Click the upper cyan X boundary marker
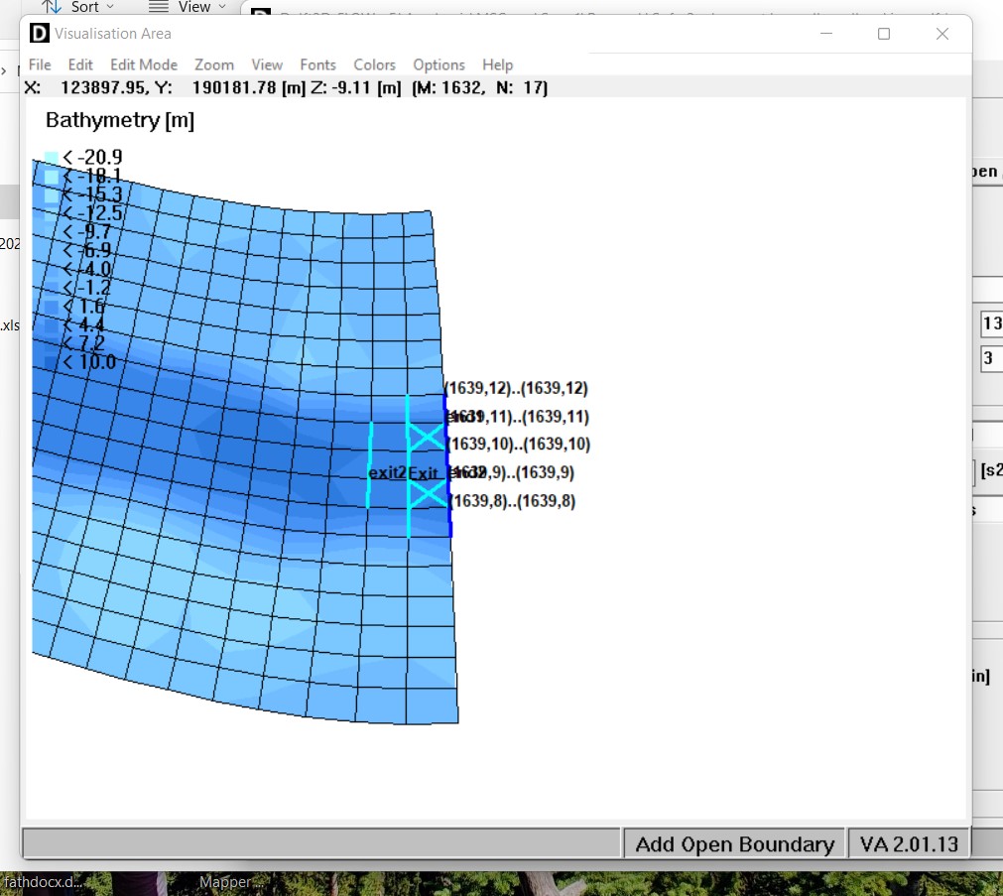The height and width of the screenshot is (896, 1003). tap(427, 437)
